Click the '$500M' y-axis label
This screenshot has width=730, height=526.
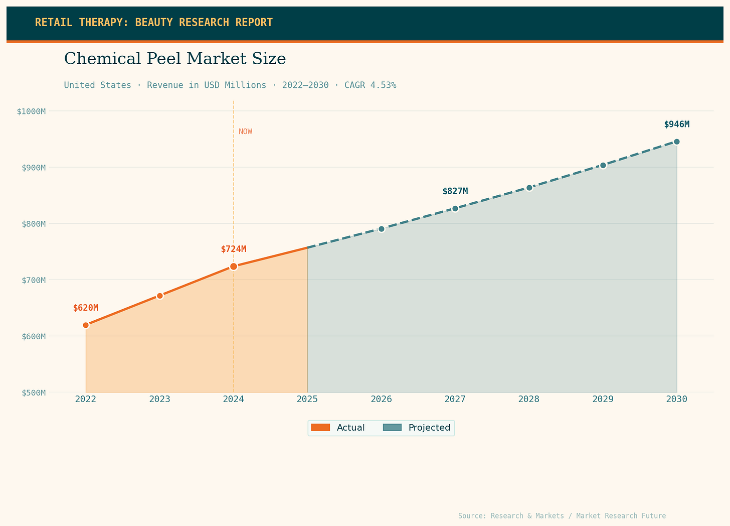[34, 392]
